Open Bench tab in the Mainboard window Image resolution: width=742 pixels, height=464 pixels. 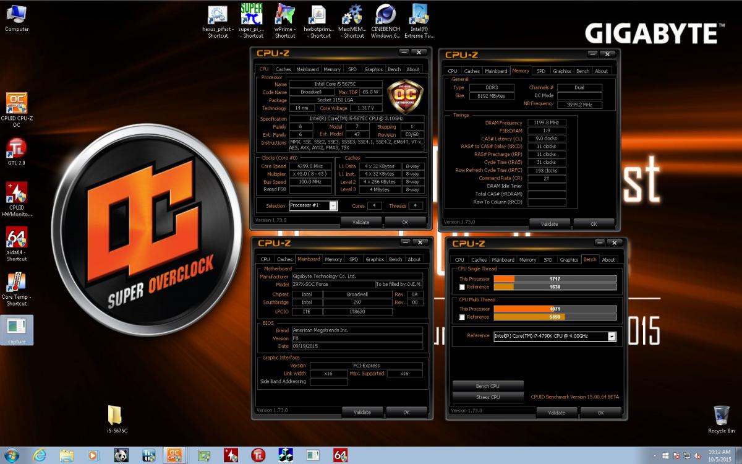tap(396, 259)
